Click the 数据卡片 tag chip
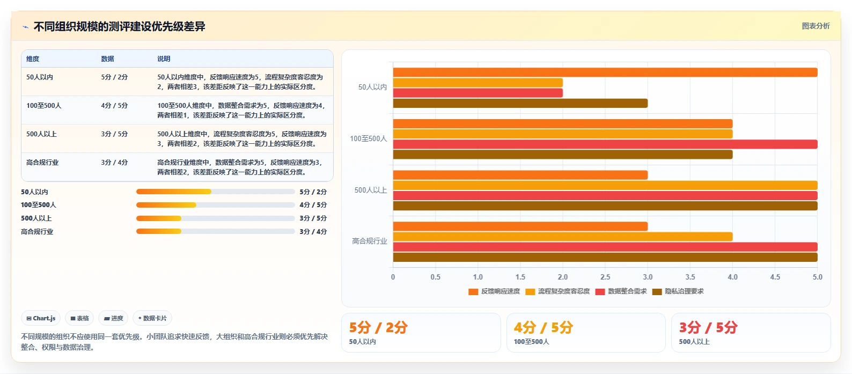Screen dimensions: 852x374 pyautogui.click(x=152, y=318)
